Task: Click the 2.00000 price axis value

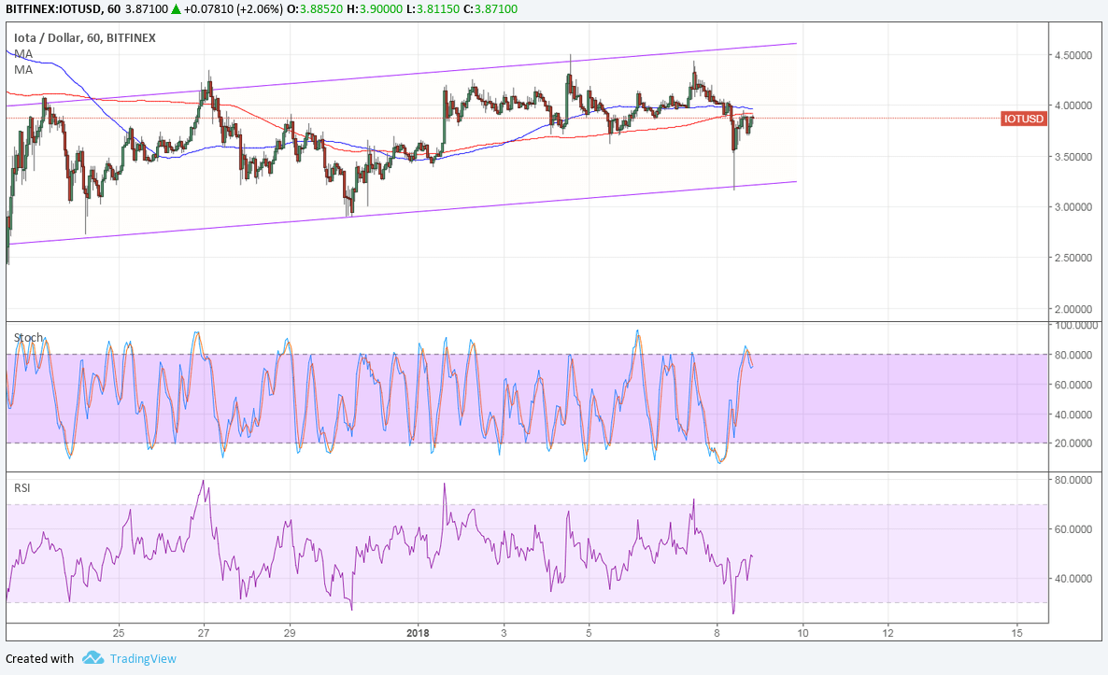Action: tap(1073, 309)
